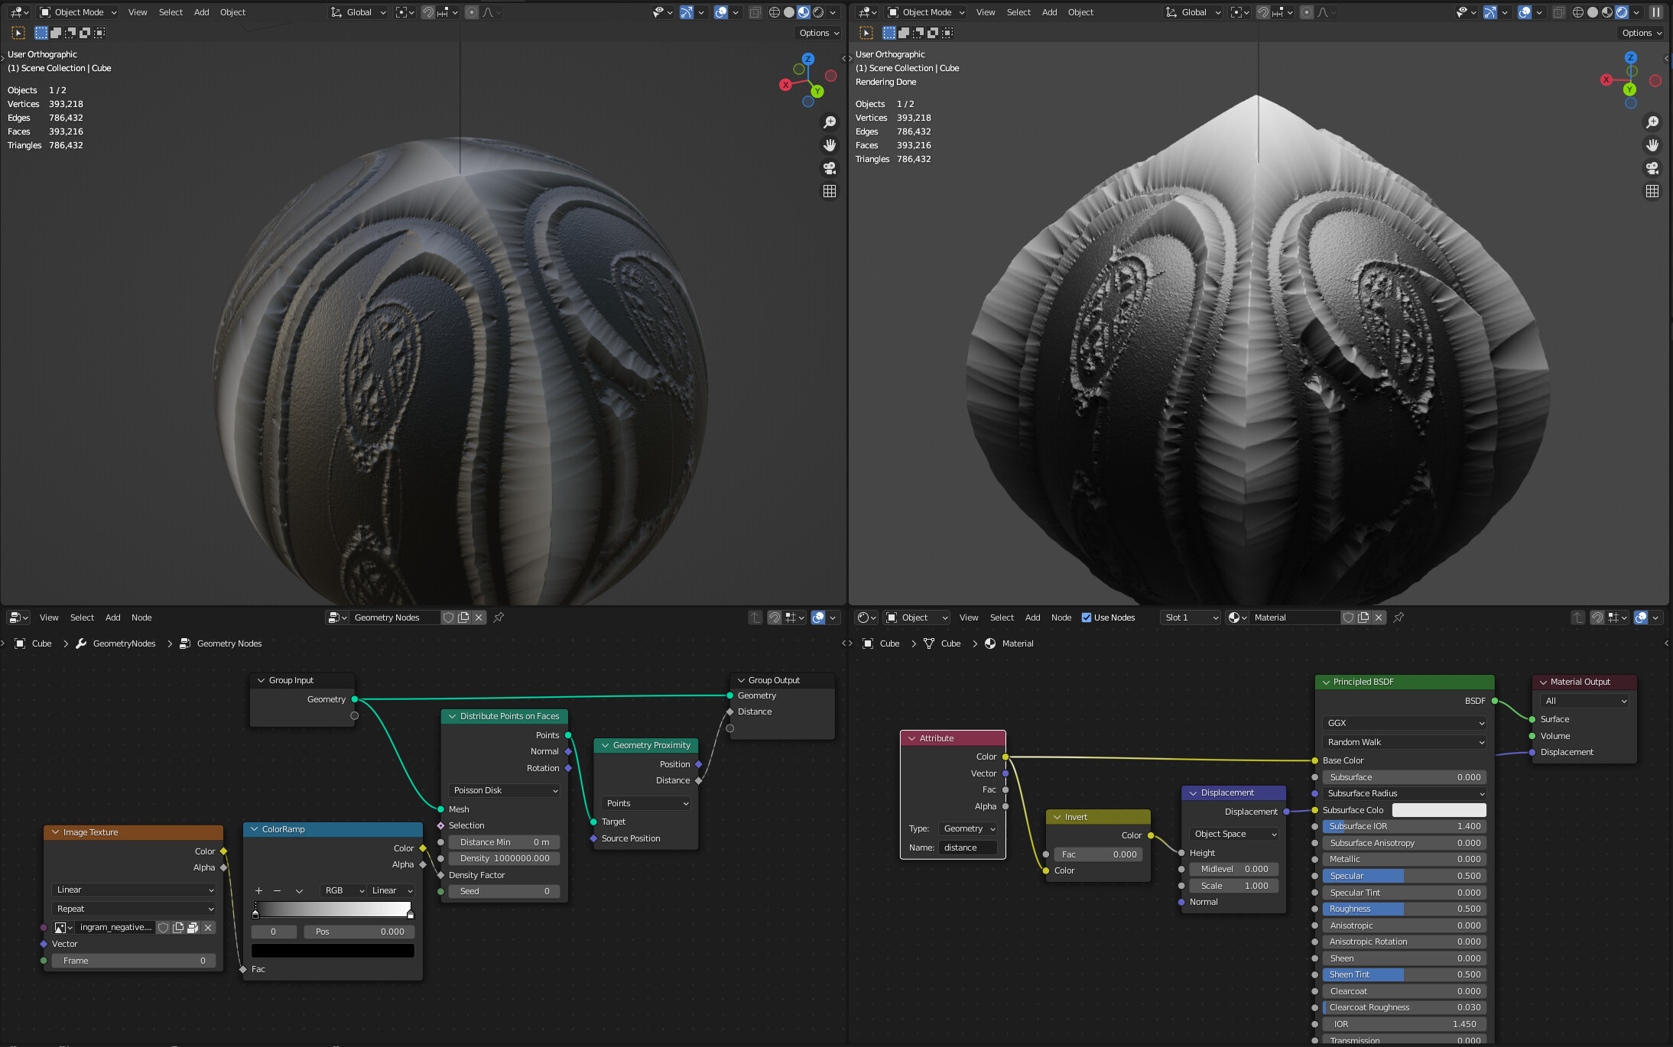Viewport: 1673px width, 1047px height.
Task: Pin the Geometry Nodes tree
Action: [499, 618]
